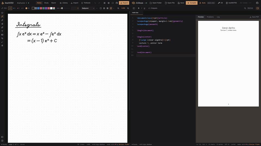Select first pen preset labeled 2
The height and width of the screenshot is (146, 261).
tap(10, 8)
